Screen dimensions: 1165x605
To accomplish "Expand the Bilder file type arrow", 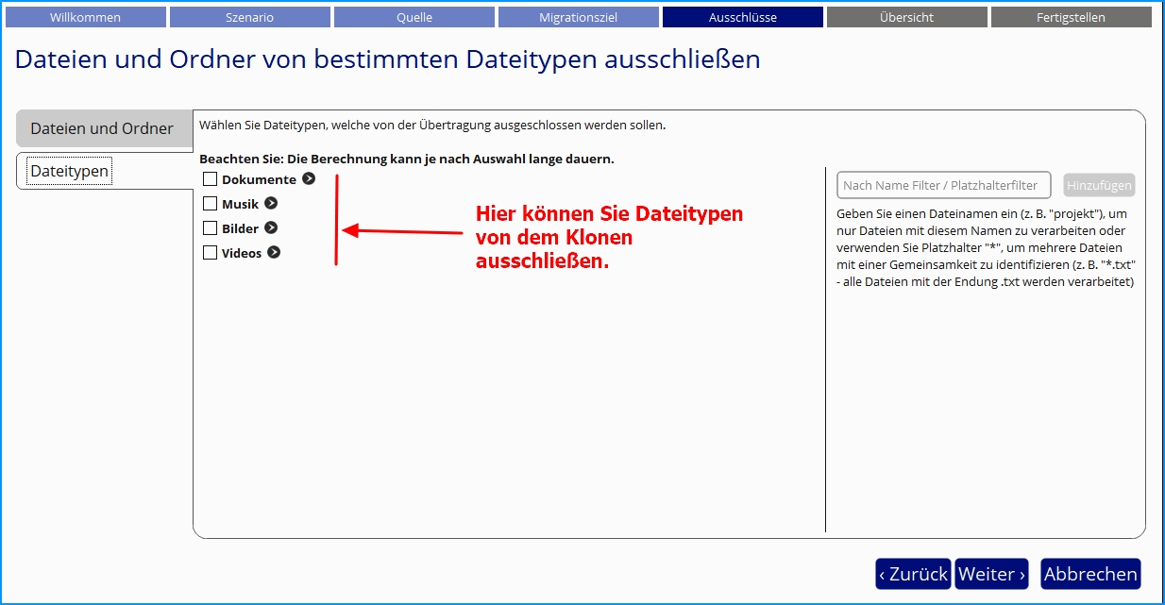I will point(271,227).
